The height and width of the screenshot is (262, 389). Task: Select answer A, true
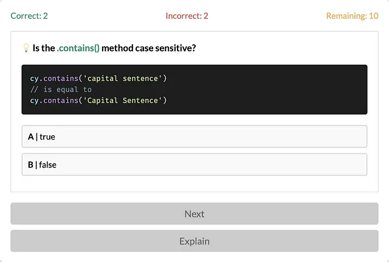[x=194, y=136]
